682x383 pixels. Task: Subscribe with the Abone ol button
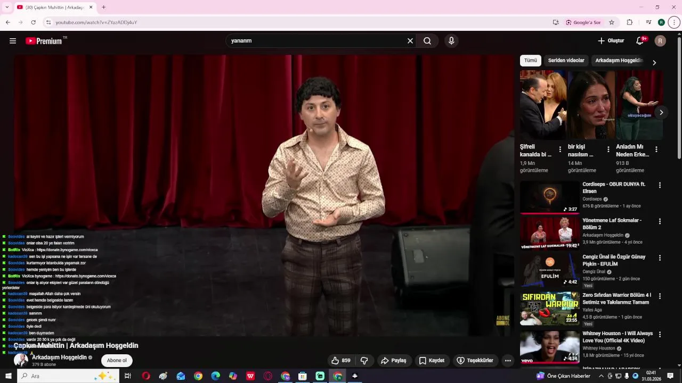117,361
